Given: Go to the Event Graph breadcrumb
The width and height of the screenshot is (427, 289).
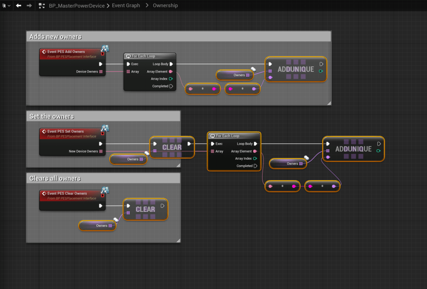Looking at the screenshot, I should [126, 5].
